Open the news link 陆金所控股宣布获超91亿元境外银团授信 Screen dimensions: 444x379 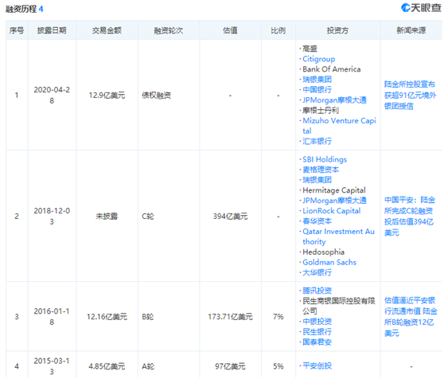pyautogui.click(x=410, y=96)
